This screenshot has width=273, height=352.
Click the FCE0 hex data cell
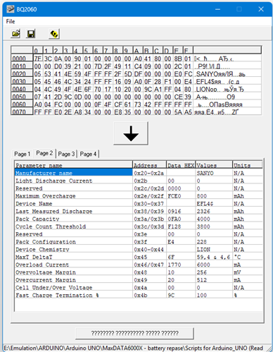point(181,196)
